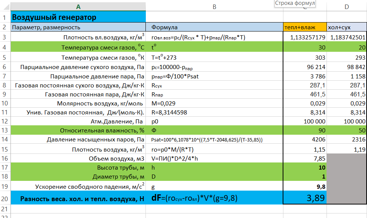Click the humid air density formula cell in row 3
Viewport: 367px width, 218px height.
214,37
